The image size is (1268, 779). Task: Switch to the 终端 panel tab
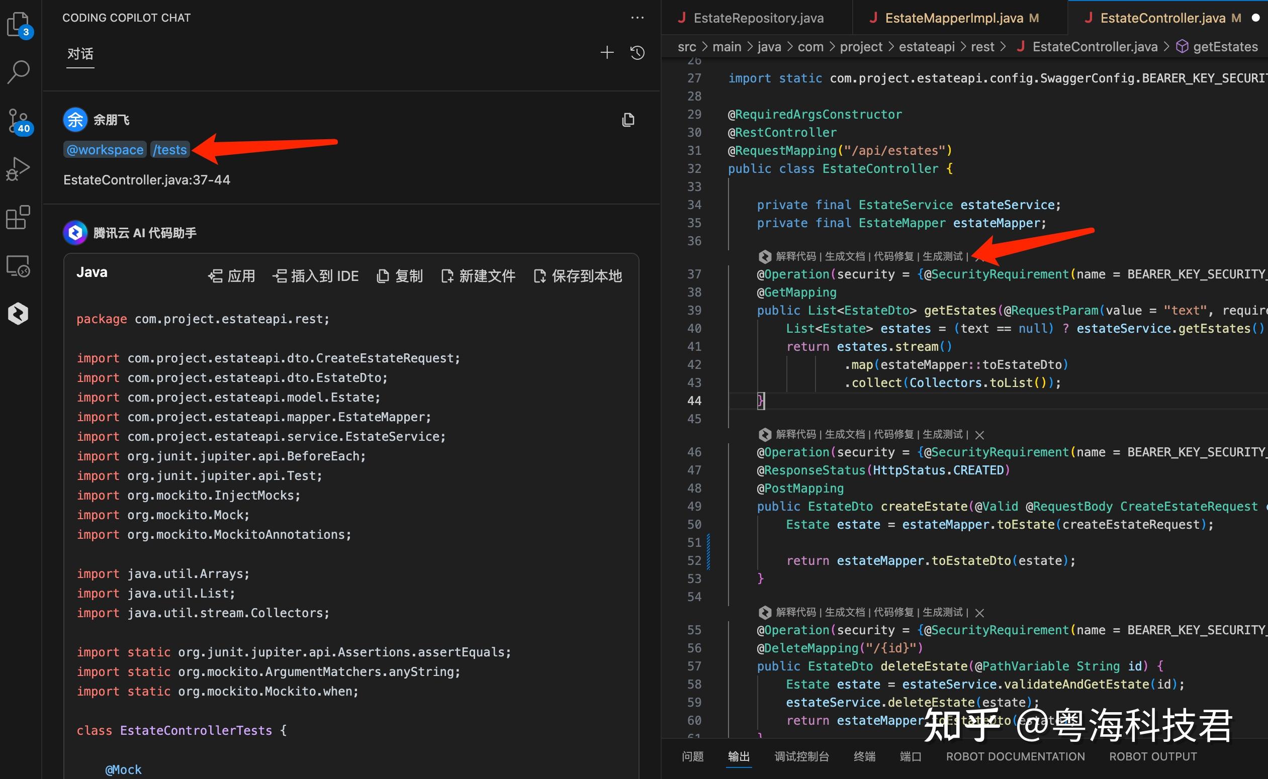tap(864, 756)
